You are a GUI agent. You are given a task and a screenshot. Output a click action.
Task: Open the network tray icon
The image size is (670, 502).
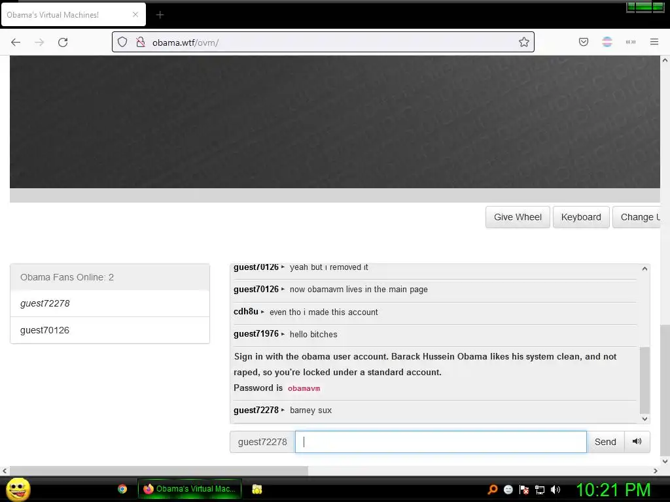coord(540,490)
